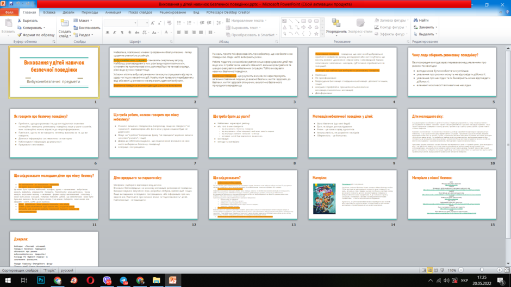This screenshot has height=287, width=511.
Task: Open the font name dropdown
Action: click(135, 23)
